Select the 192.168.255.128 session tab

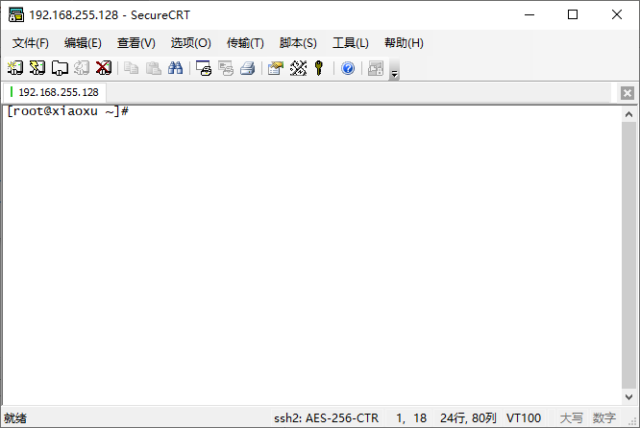click(55, 92)
